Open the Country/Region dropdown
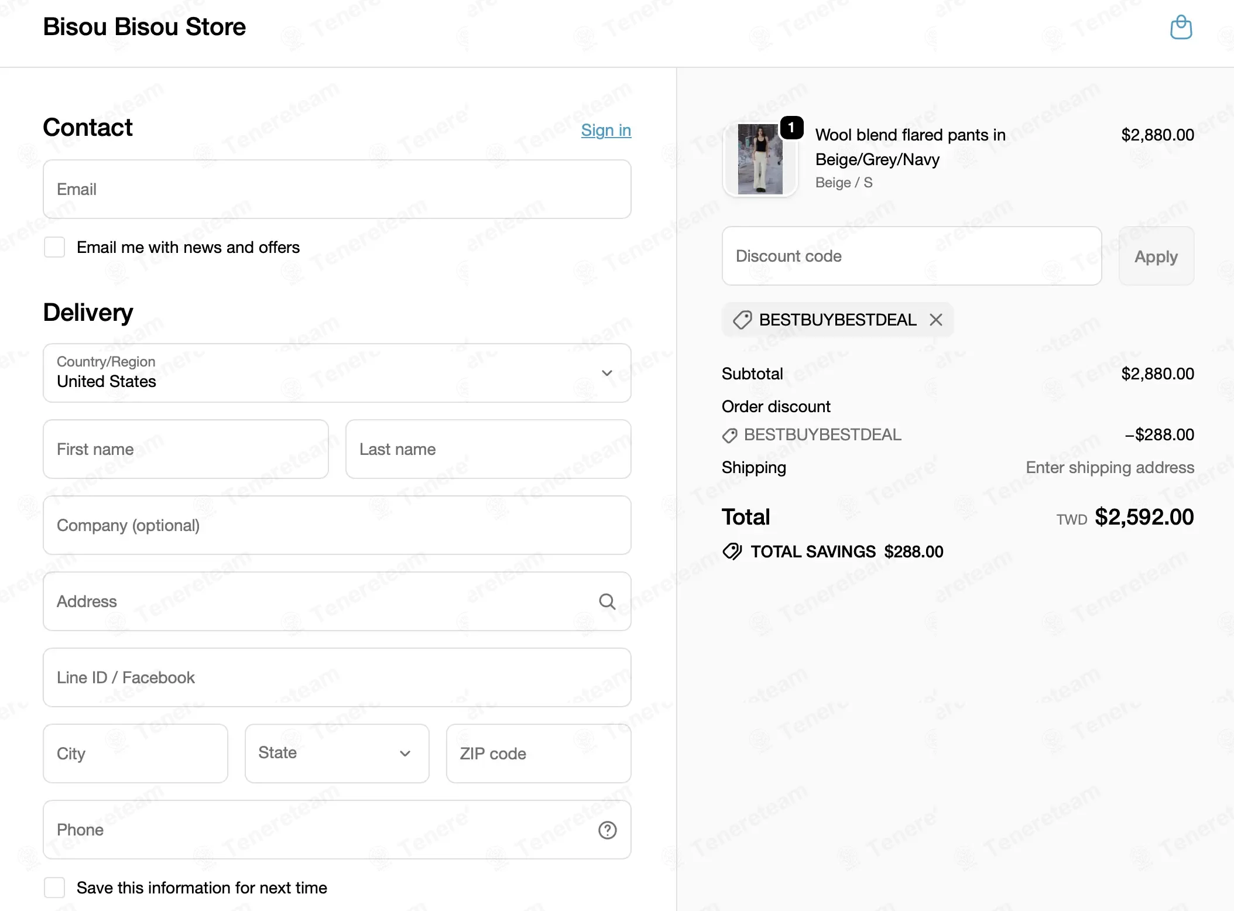This screenshot has height=911, width=1234. 337,373
